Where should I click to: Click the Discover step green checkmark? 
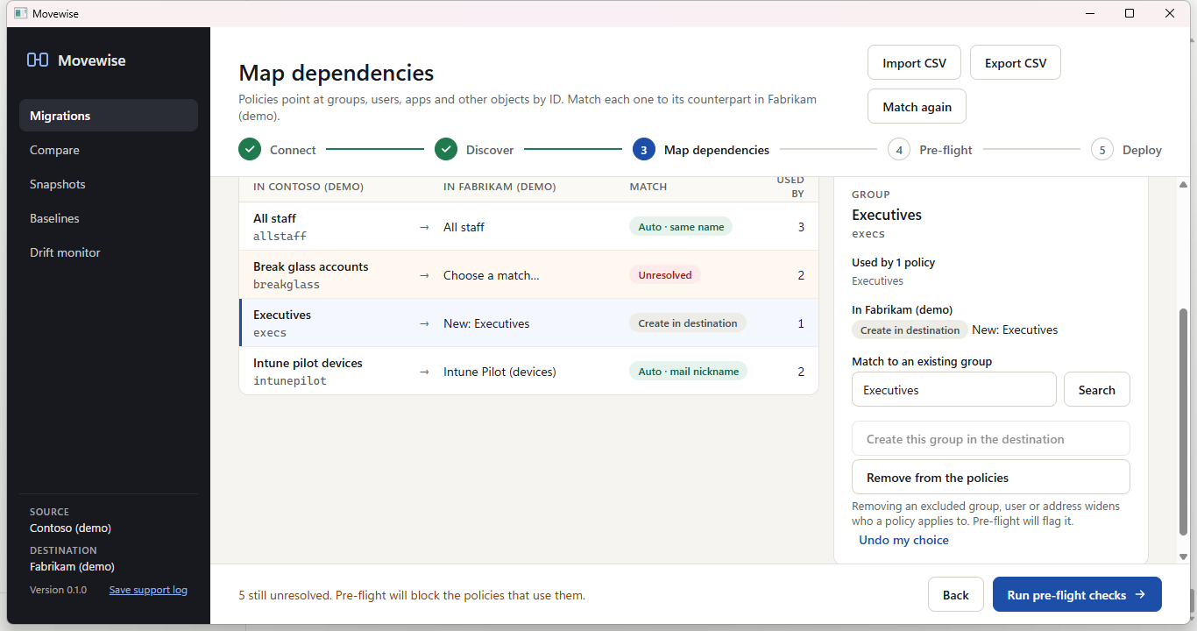click(446, 150)
